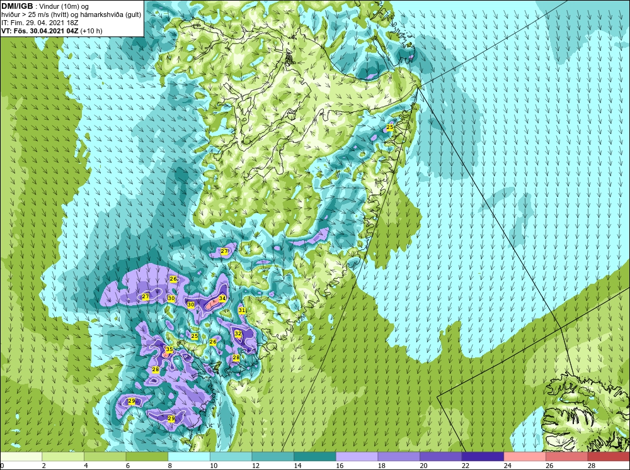Select the "28" gust label just below 35
The height and width of the screenshot is (470, 630).
tap(156, 369)
